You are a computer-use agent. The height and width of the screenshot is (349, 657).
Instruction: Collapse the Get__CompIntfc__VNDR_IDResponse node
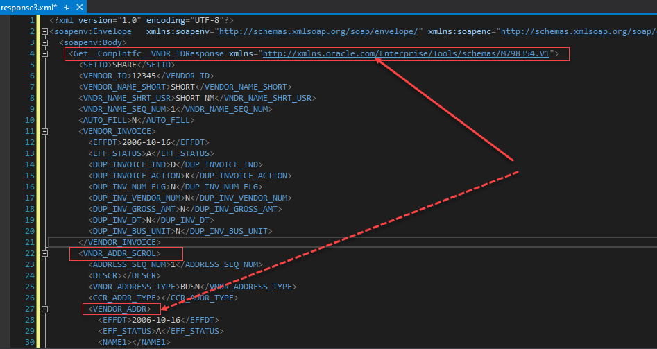coord(45,53)
